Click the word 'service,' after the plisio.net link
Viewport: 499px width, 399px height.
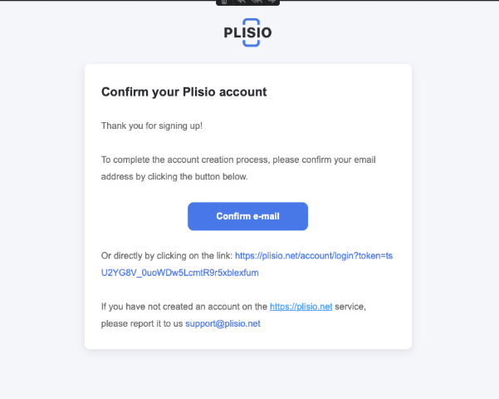[350, 307]
